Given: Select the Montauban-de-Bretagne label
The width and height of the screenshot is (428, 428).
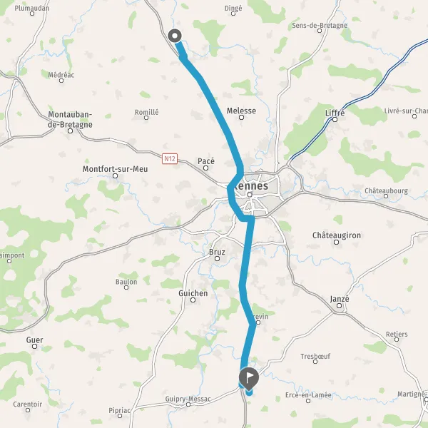Looking at the screenshot, I should 70,119.
